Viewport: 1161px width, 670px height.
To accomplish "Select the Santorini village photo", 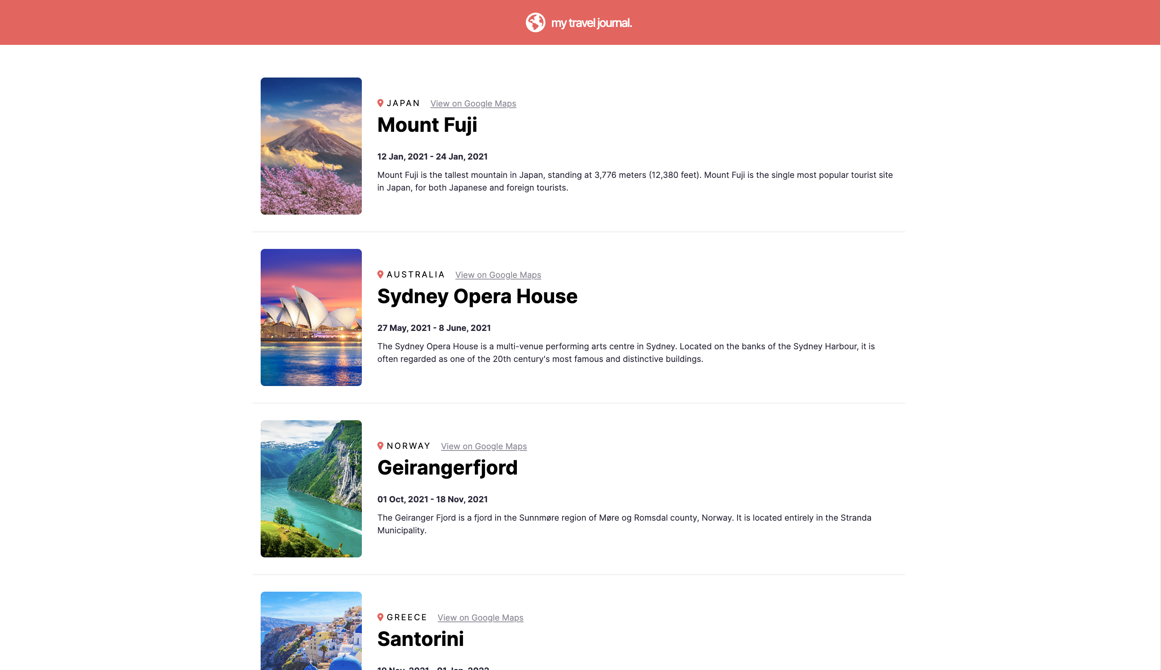I will tap(311, 635).
